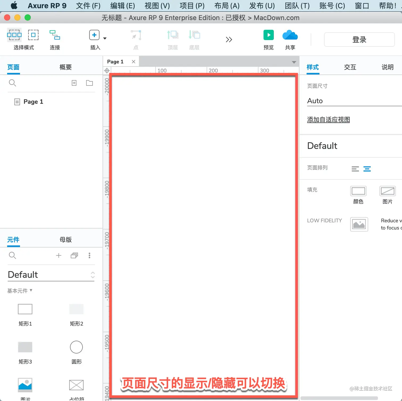Collapse the 基本元件 section

point(20,291)
